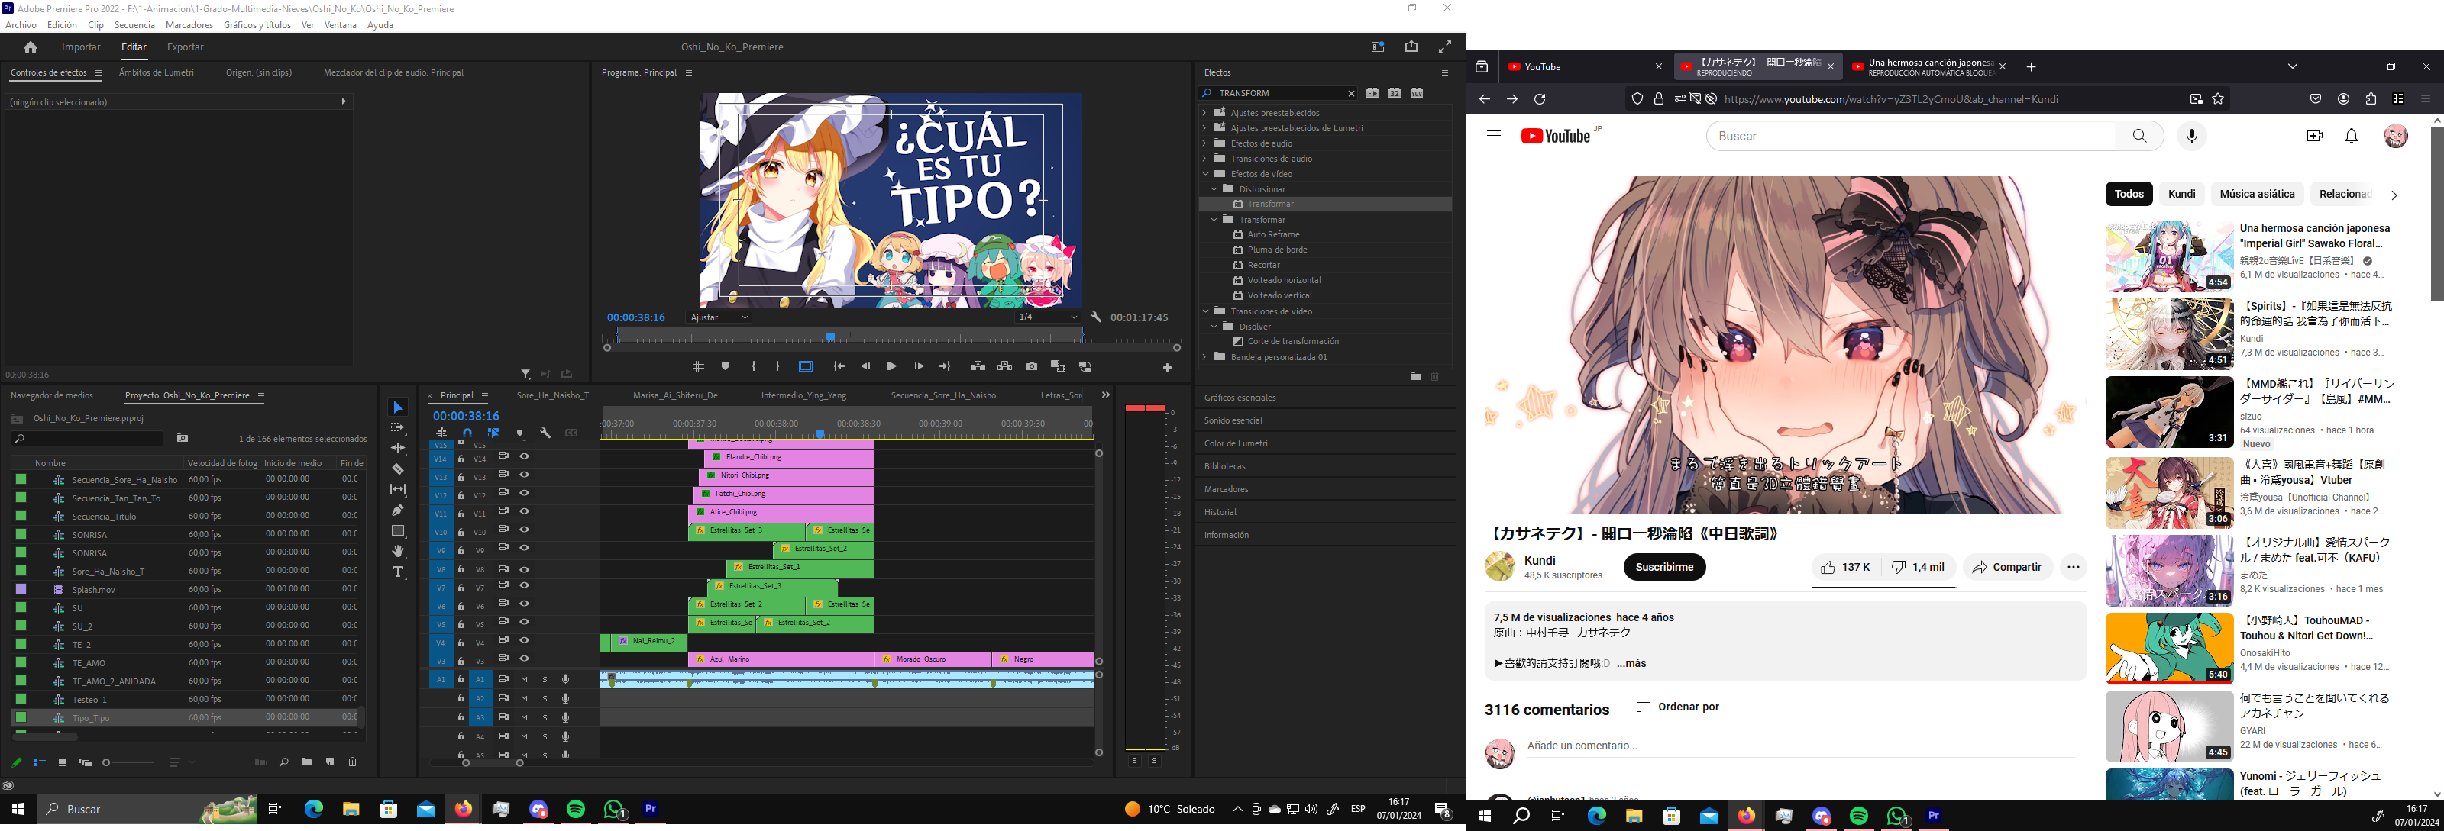The image size is (2444, 831).
Task: Collapse Efectos de vídeo folder
Action: click(1205, 173)
